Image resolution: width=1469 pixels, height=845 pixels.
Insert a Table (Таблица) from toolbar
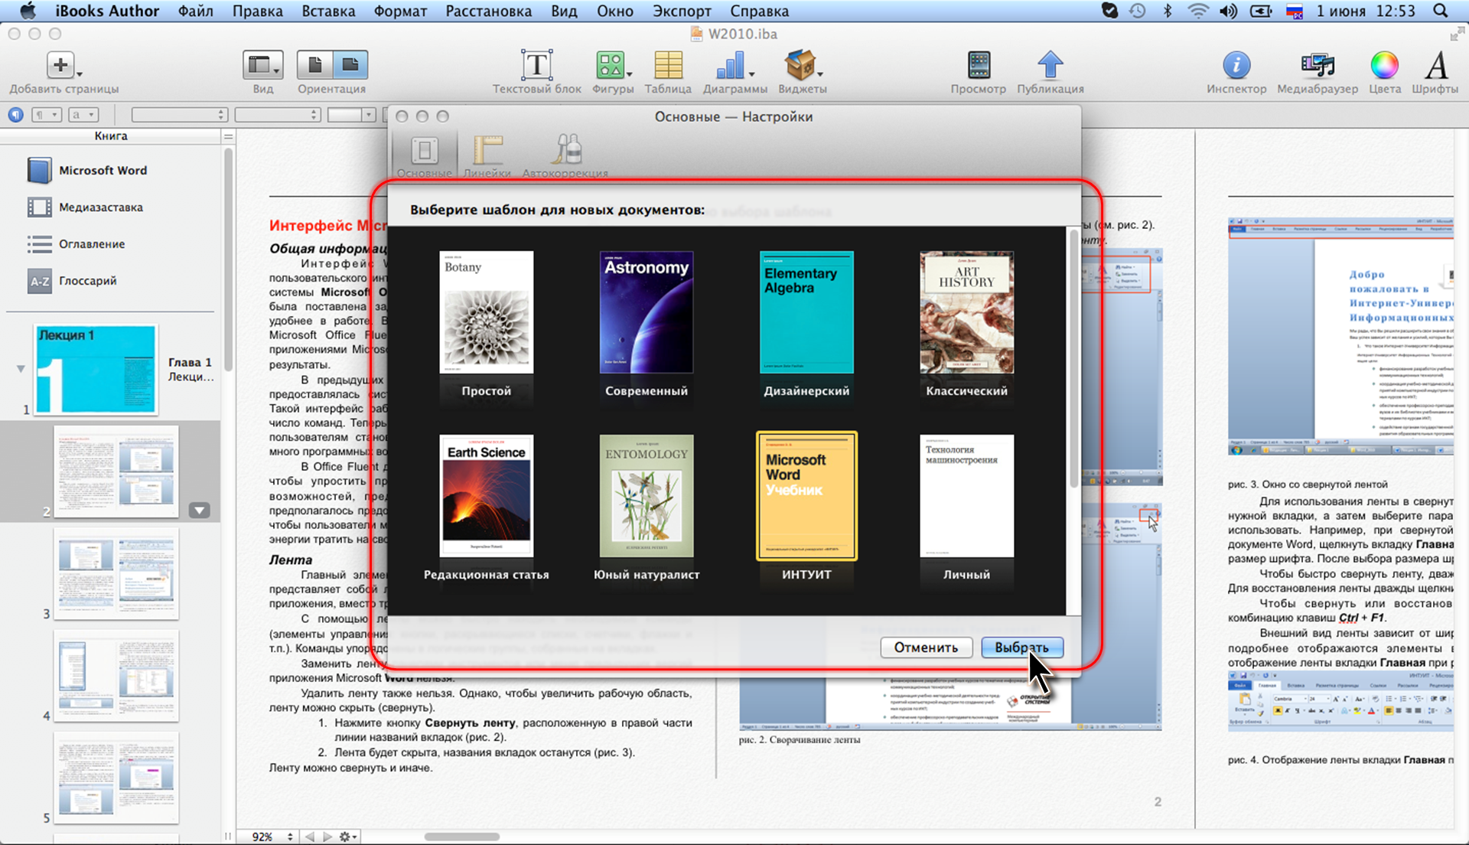(x=668, y=65)
